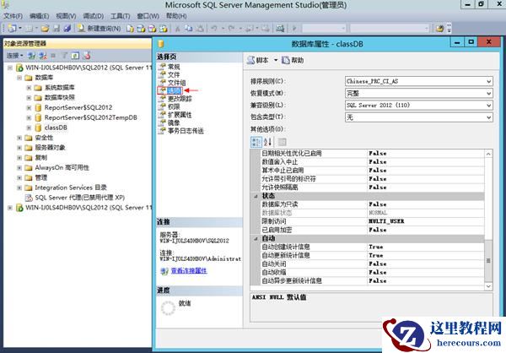The width and height of the screenshot is (506, 353).
Task: Open the Connect dropdown in Object Explorer
Action: click(15, 56)
